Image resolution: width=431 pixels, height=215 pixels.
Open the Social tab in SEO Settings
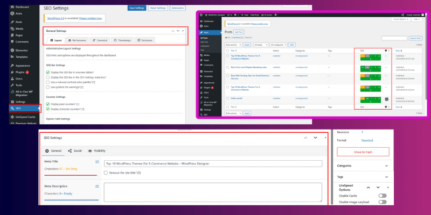point(75,151)
